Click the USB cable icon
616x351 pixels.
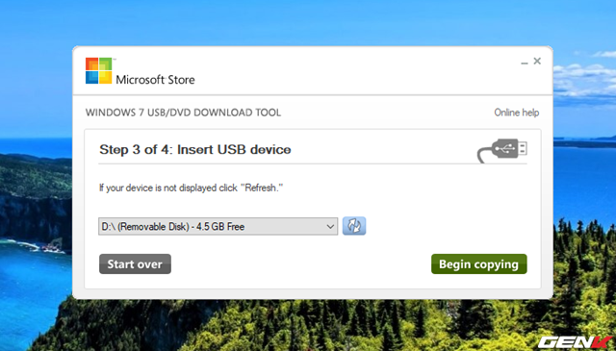[502, 150]
